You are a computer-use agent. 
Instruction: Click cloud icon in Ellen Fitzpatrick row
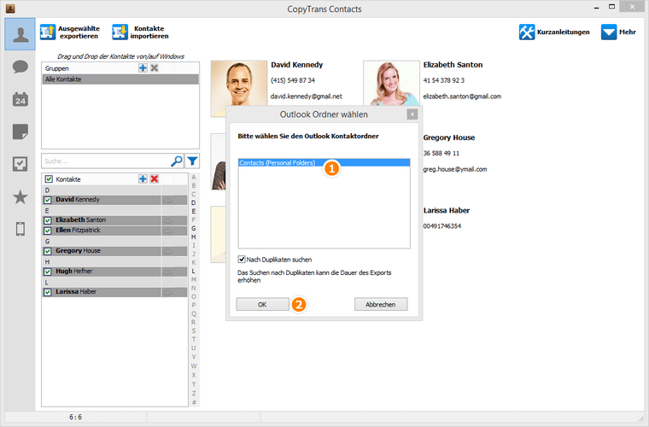pos(167,231)
